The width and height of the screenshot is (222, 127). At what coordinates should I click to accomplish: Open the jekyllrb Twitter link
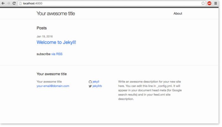97,86
